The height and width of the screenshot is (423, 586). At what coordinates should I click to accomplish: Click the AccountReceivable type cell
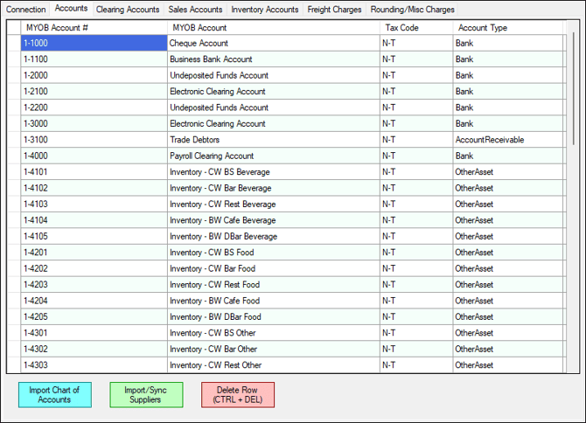click(x=507, y=139)
